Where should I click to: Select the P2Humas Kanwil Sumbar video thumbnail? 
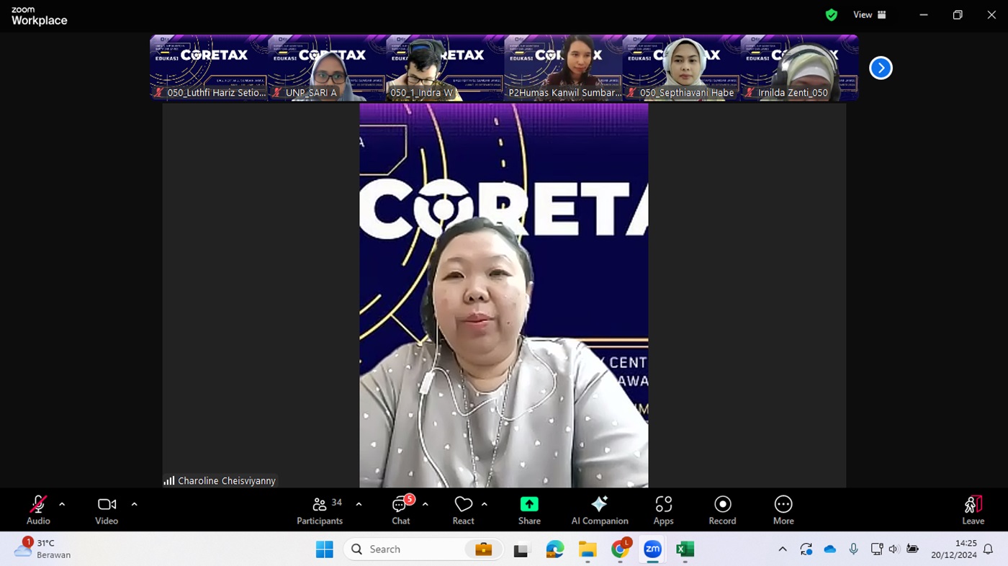(x=563, y=68)
